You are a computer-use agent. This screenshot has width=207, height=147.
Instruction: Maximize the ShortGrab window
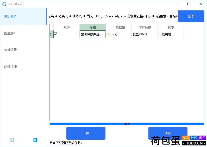[189, 4]
